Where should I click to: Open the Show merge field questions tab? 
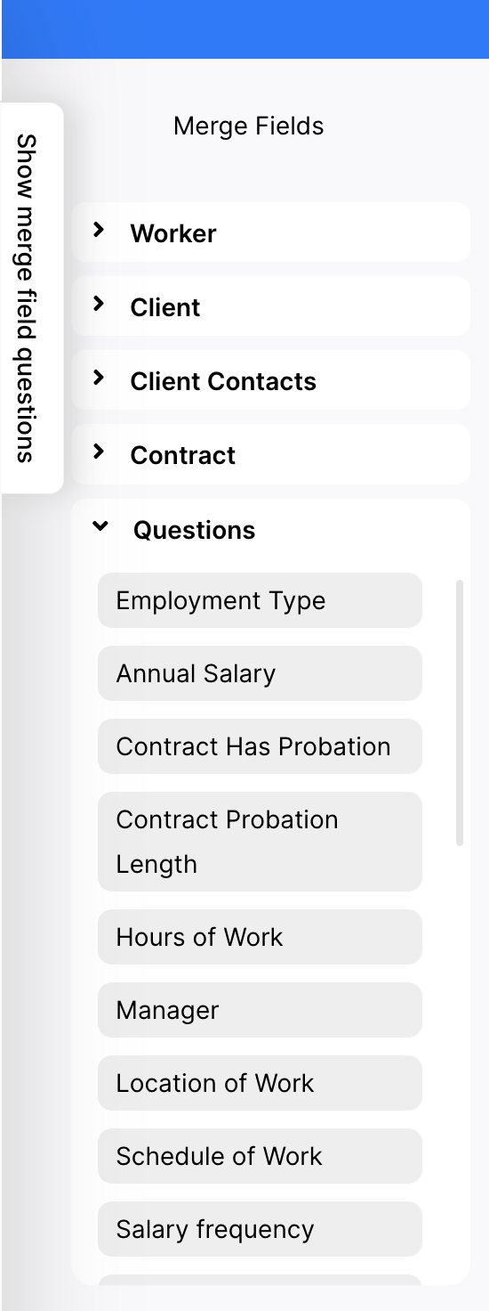pos(31,297)
